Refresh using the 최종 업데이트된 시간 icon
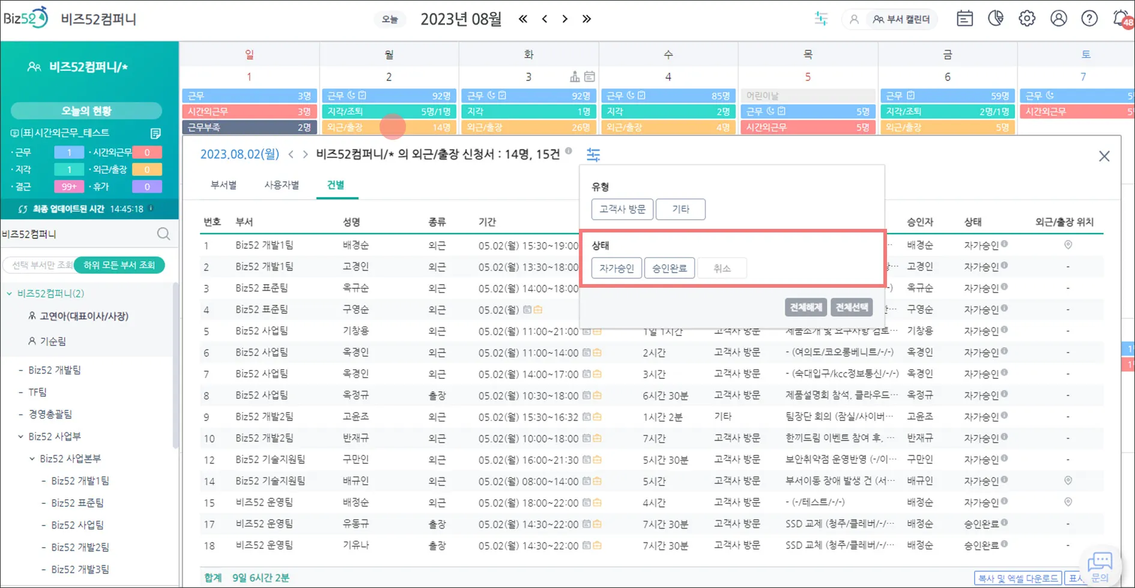This screenshot has width=1135, height=588. pos(23,209)
